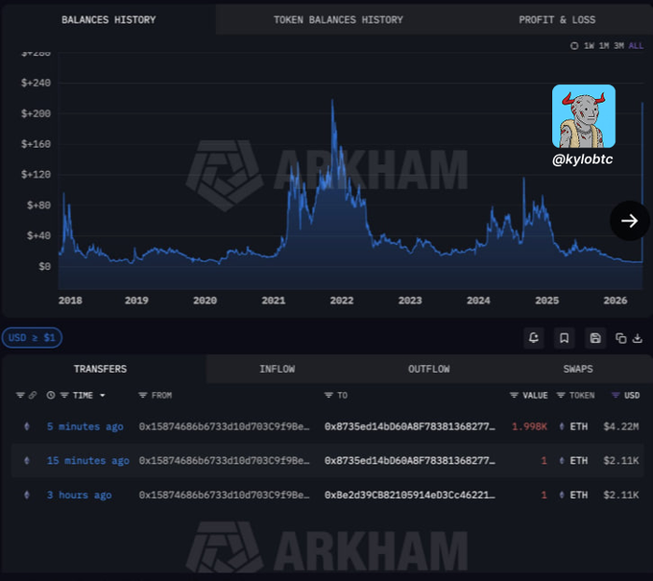
Task: Open recipient address 0xBe2d39CB82105914eD3Cc46221
Action: (x=410, y=495)
